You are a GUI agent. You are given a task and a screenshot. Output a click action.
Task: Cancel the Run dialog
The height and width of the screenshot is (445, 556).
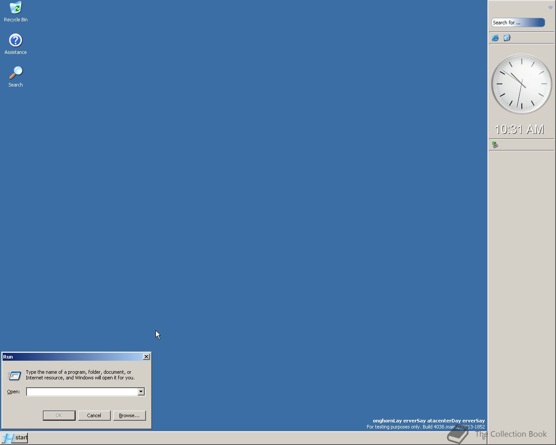[x=94, y=415]
